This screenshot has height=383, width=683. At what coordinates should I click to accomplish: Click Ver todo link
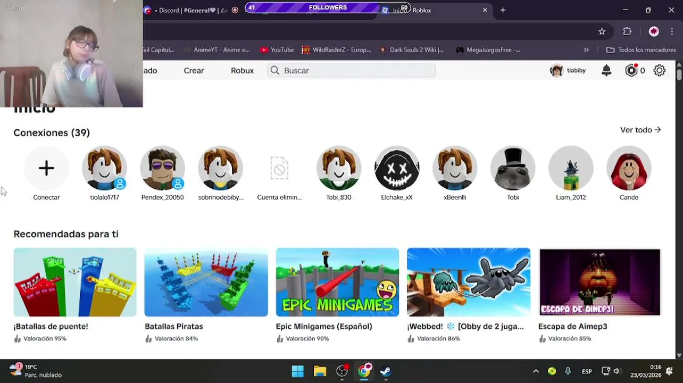(640, 130)
